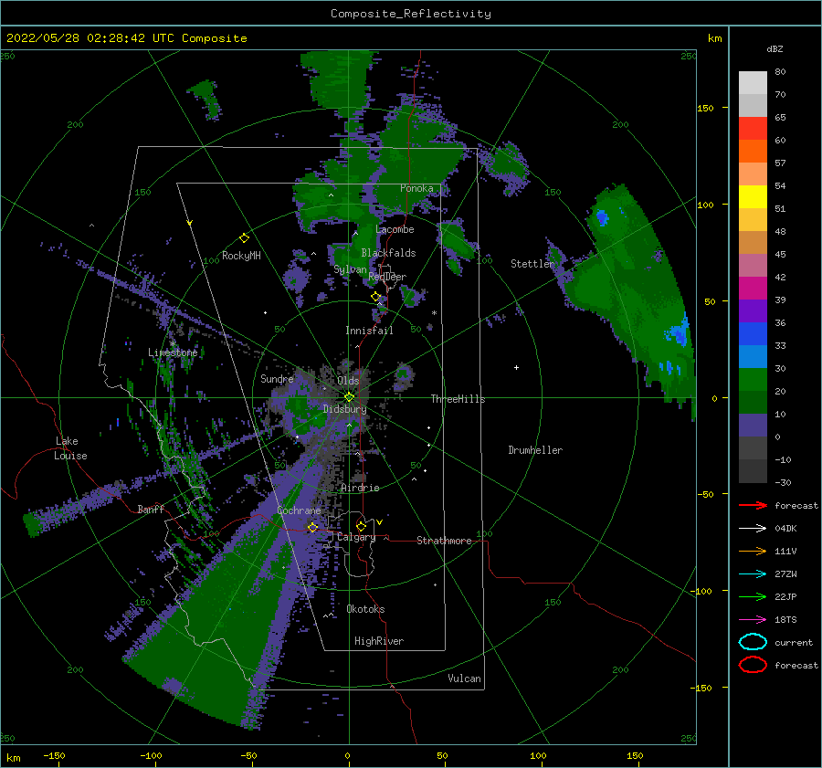Click the Drumheller city label
Viewport: 822px width, 768px height.
click(x=535, y=450)
